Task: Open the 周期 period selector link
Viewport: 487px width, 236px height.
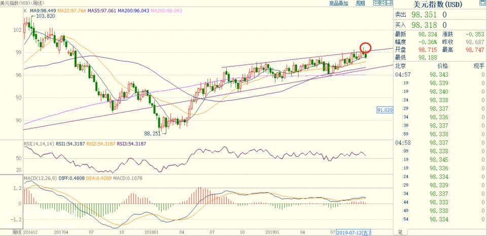Action: tap(360, 3)
